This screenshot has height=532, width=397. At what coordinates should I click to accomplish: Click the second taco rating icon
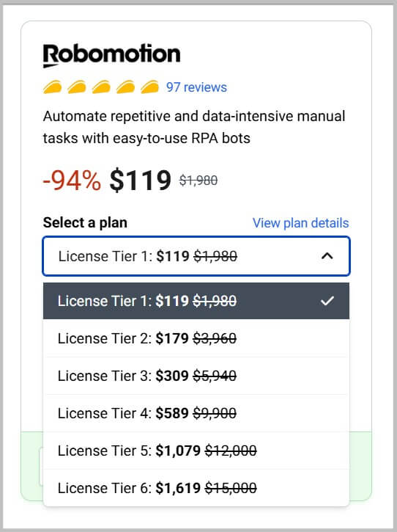pyautogui.click(x=77, y=87)
